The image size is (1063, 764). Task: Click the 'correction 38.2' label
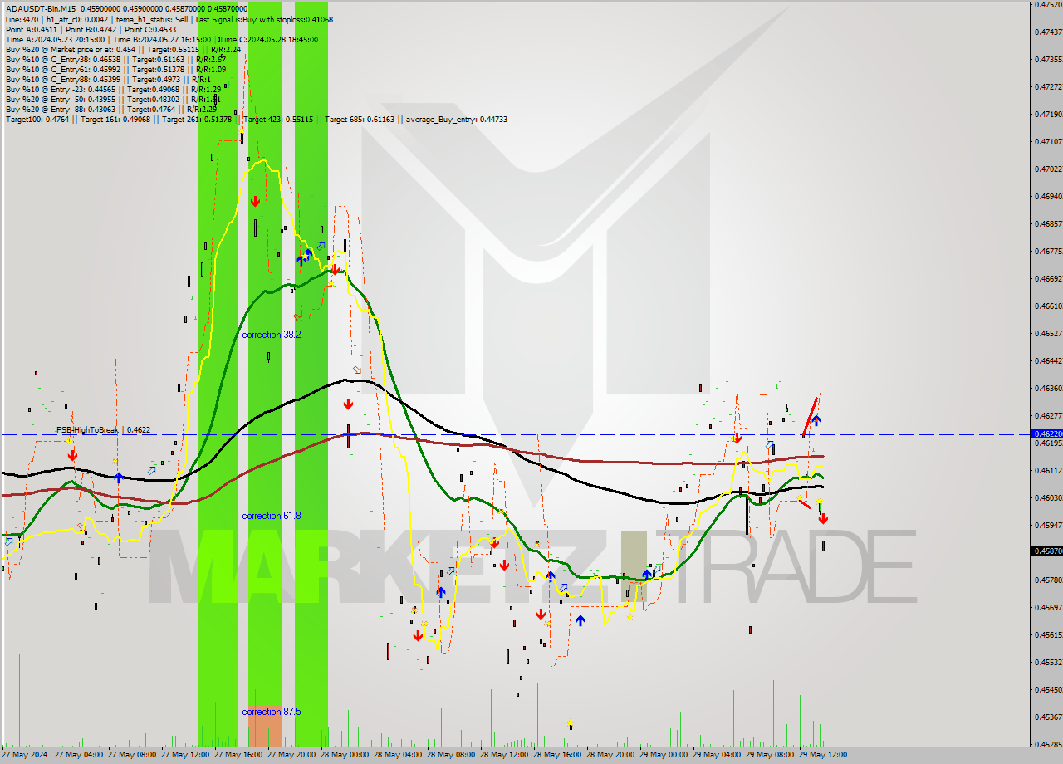tap(272, 335)
